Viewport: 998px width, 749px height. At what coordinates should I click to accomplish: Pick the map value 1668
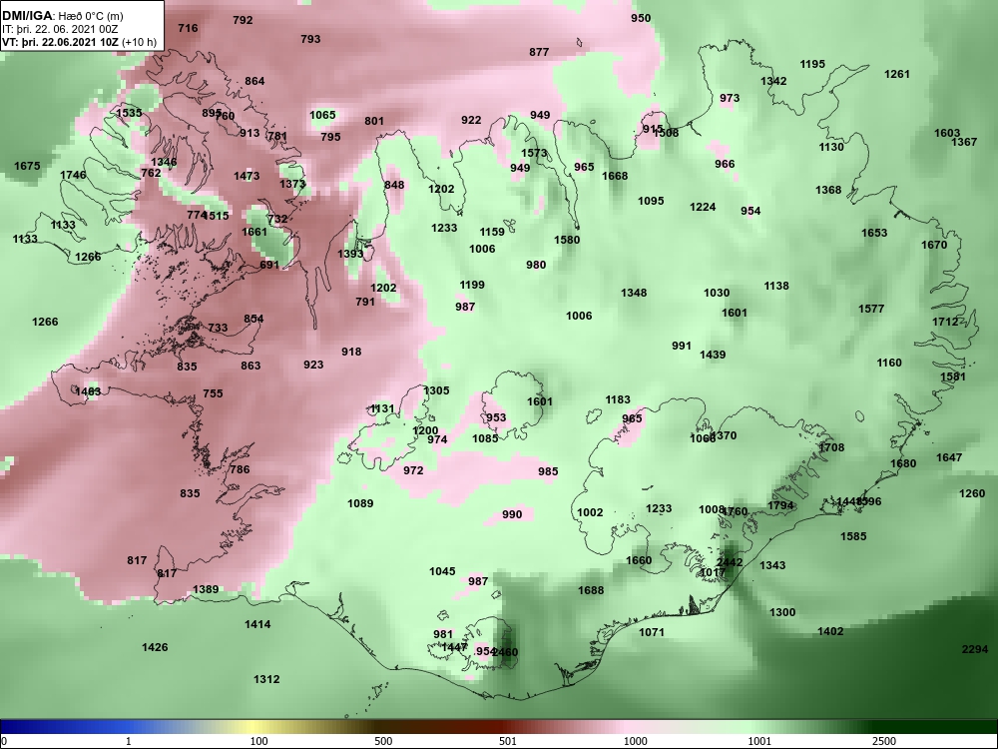coord(615,177)
